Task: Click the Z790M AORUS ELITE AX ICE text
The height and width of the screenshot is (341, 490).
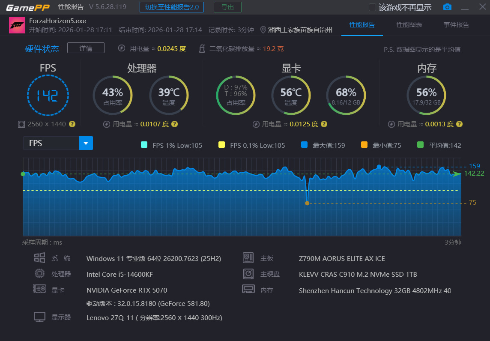Action: [x=342, y=259]
